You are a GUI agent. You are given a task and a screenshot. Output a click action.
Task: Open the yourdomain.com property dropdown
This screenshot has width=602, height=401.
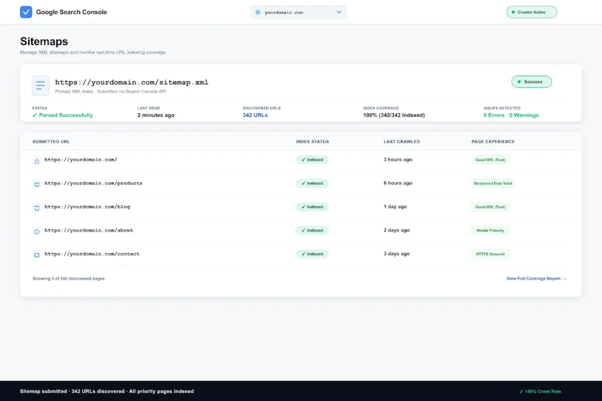point(298,12)
